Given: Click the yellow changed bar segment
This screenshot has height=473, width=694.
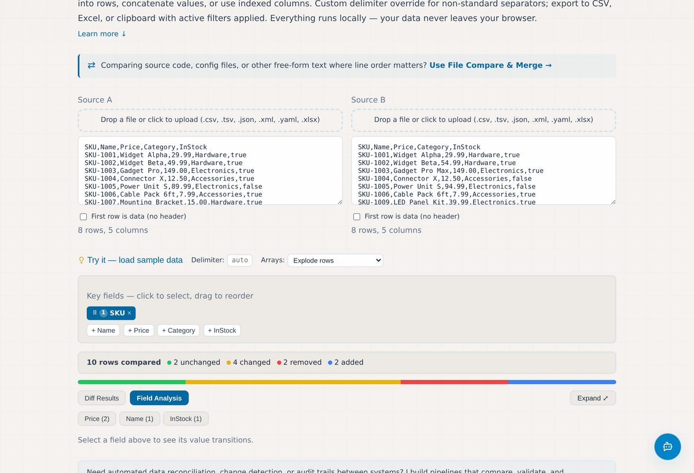Looking at the screenshot, I should point(293,382).
